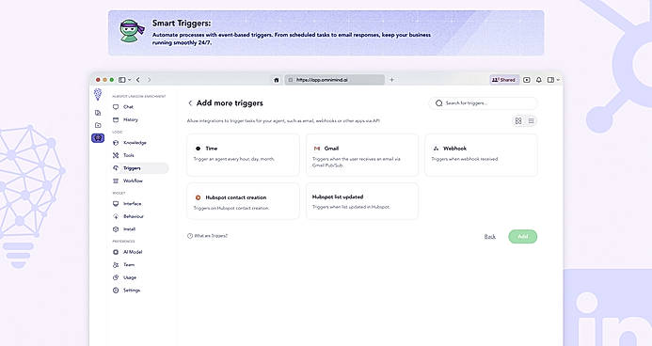
Task: Switch to list view of triggers
Action: tap(531, 121)
